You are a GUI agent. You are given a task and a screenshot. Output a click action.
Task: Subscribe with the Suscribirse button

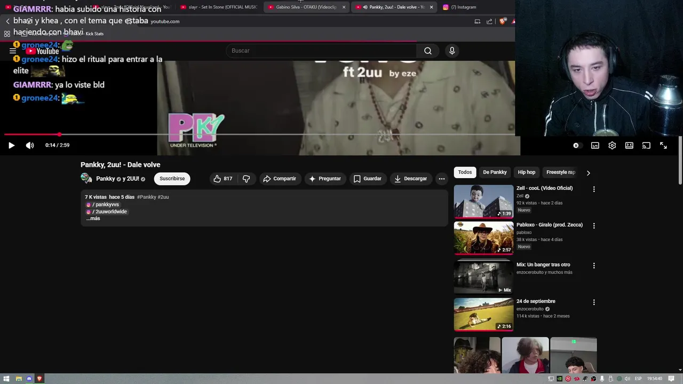click(x=172, y=179)
